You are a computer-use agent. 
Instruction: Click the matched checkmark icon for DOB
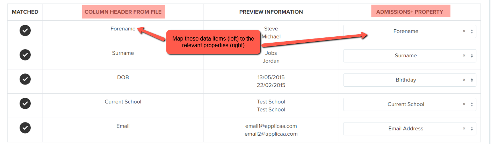25,79
